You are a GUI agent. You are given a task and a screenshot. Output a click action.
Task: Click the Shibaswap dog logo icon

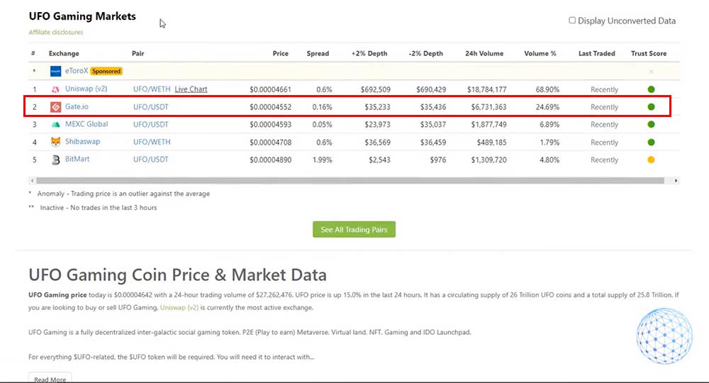(55, 142)
